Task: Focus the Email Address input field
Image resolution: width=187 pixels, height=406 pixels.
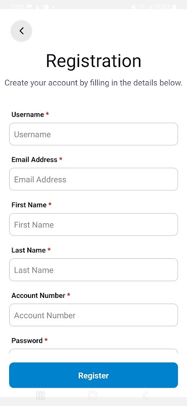Action: [x=93, y=179]
